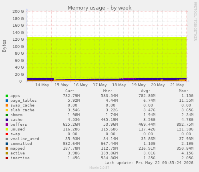
Task: Click the lime unused legend swatch
Action: pos(7,129)
